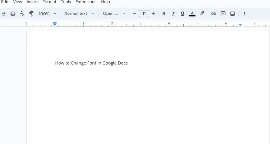Open the Tools menu
Screen dimensions: 270x144
pos(66,2)
